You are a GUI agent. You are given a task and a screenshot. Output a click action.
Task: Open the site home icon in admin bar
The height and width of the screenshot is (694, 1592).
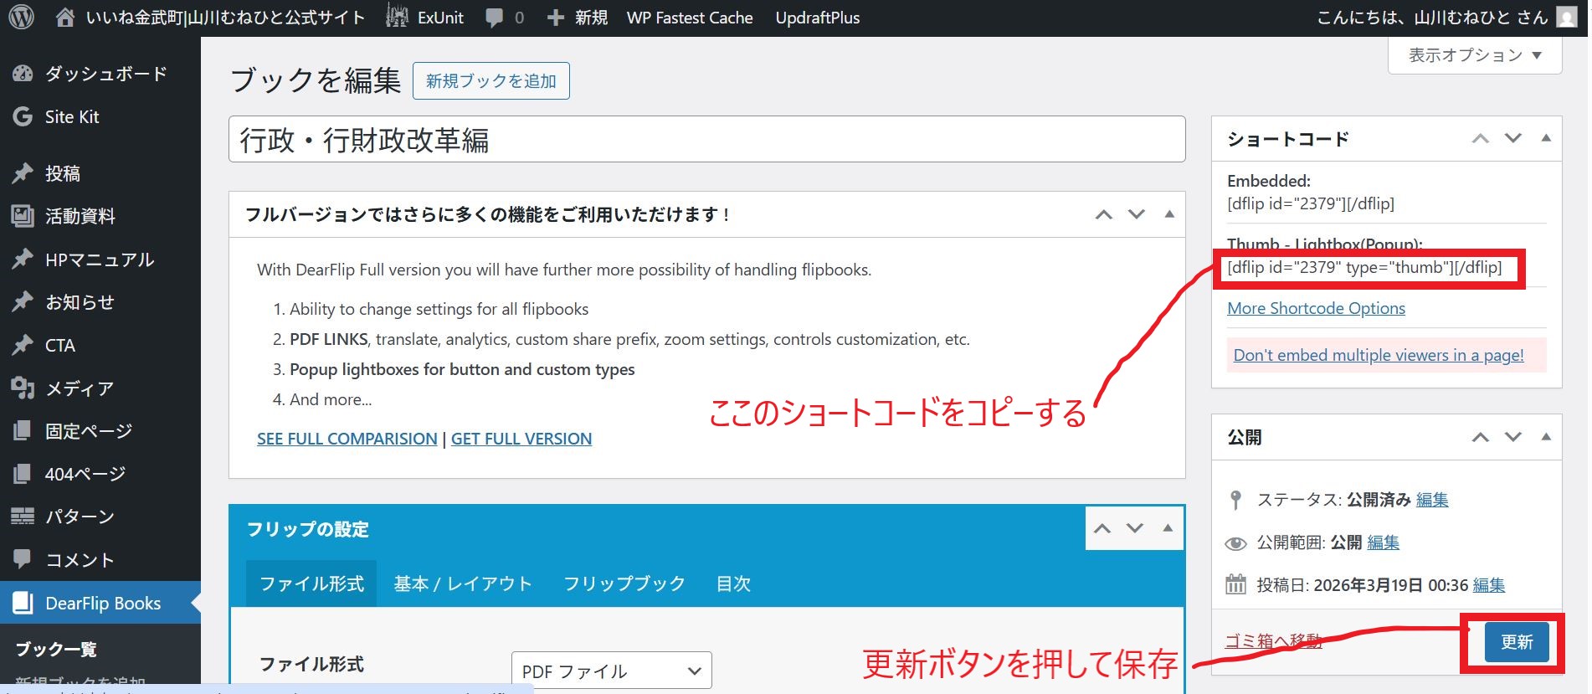point(64,18)
